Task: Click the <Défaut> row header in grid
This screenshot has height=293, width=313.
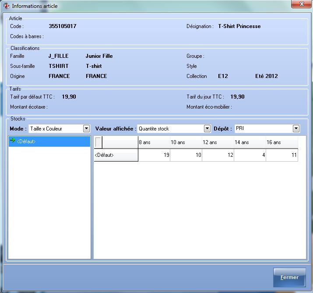Action: click(x=116, y=155)
